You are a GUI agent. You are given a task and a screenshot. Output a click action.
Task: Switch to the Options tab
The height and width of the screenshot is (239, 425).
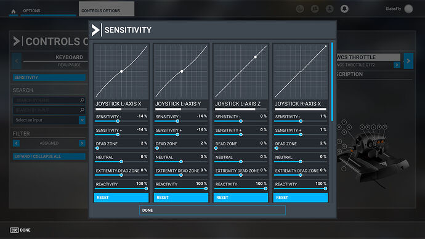tap(31, 10)
